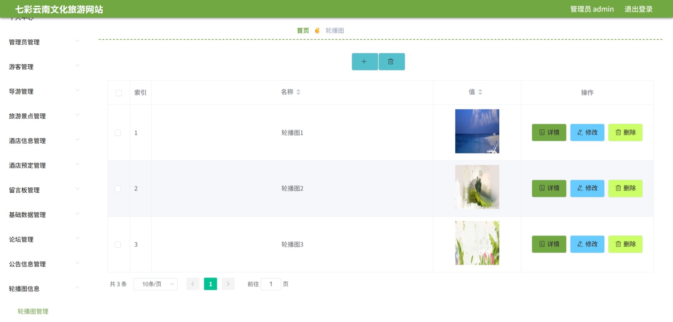Click 删除 for 轮播图3

625,244
